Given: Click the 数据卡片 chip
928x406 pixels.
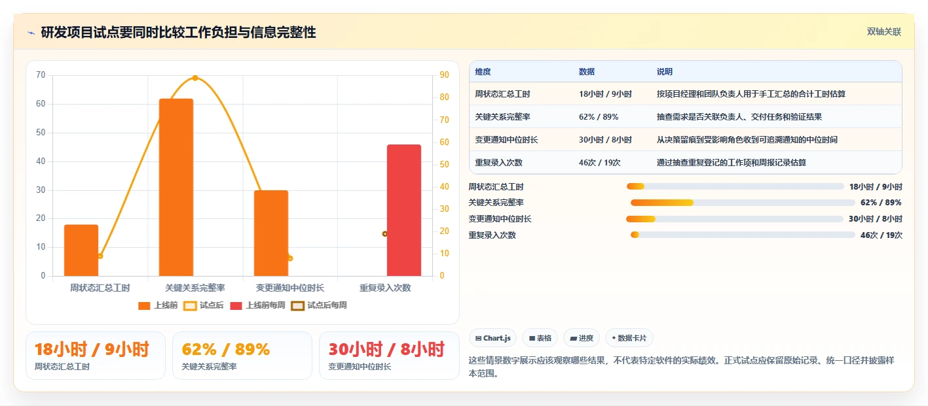Looking at the screenshot, I should click(x=629, y=338).
